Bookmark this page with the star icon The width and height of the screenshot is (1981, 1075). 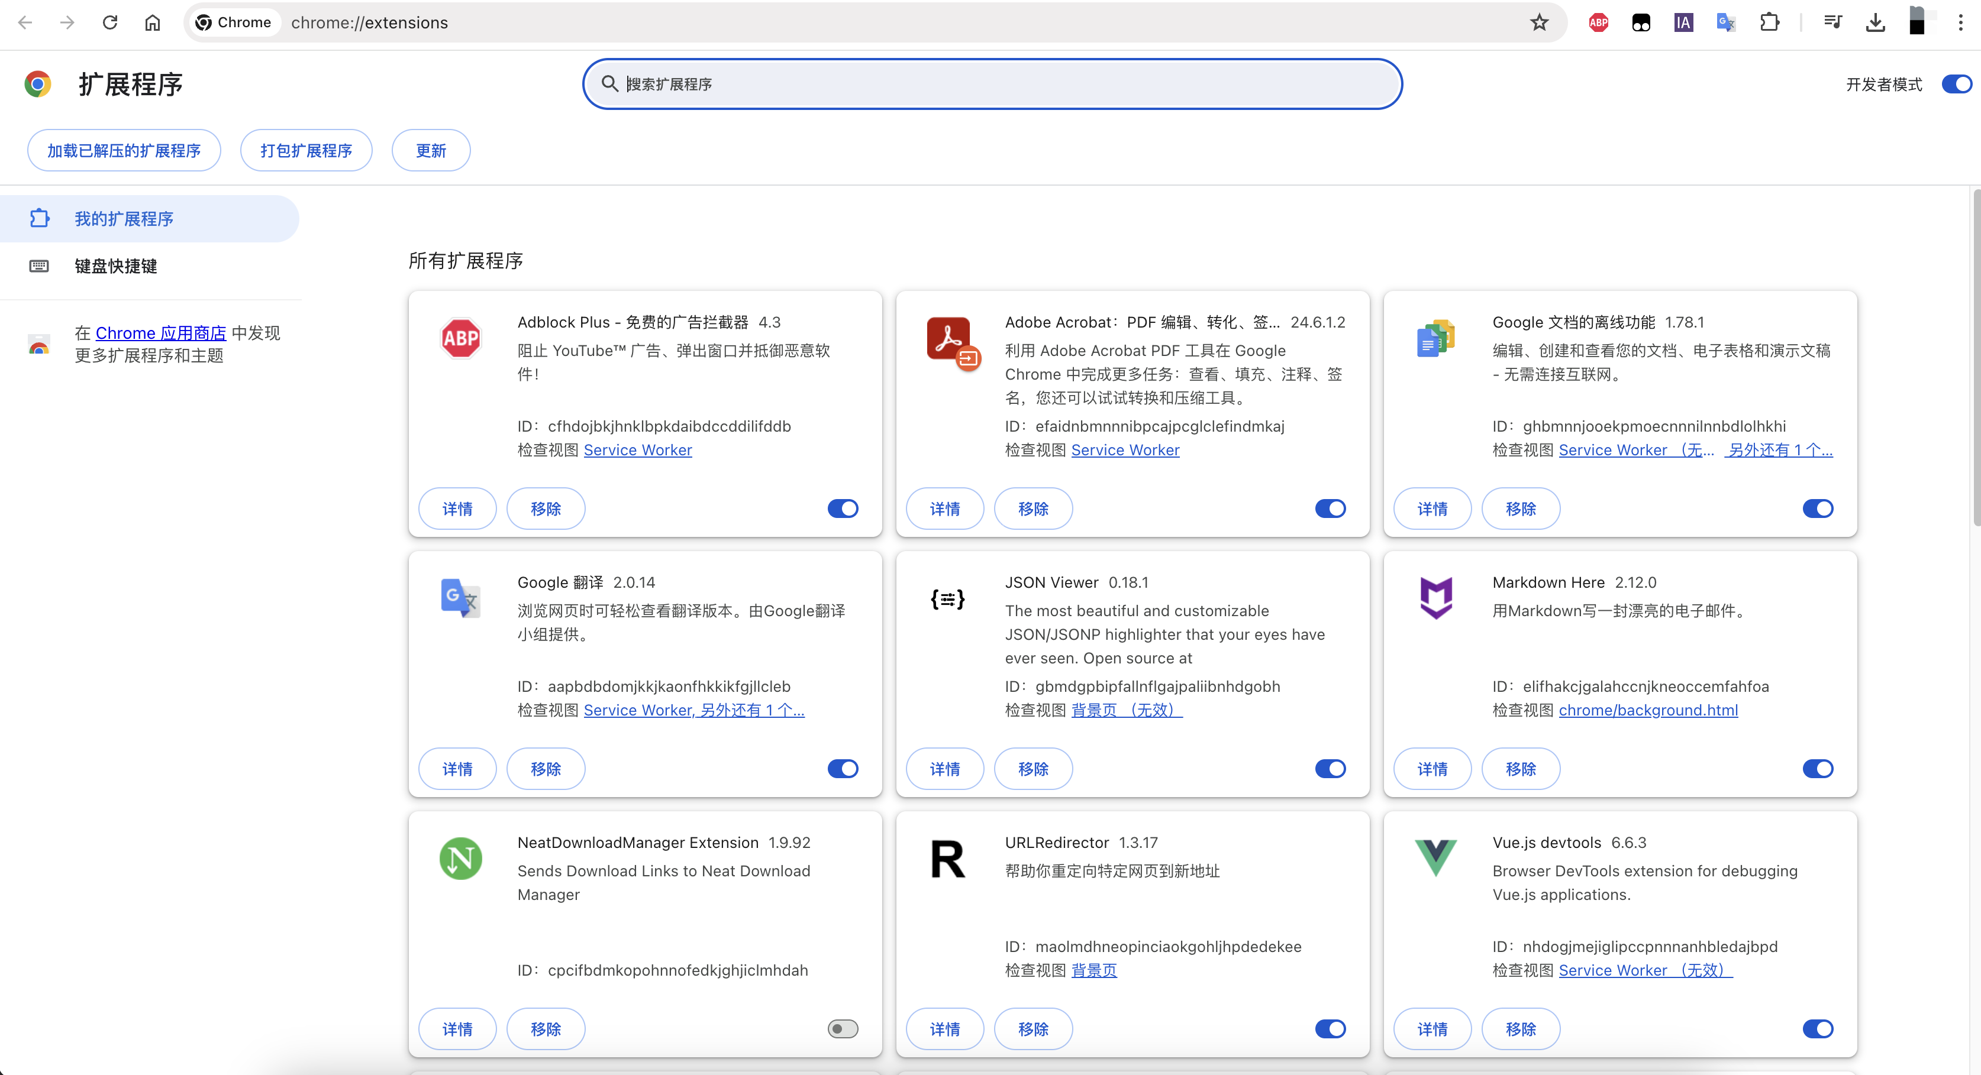(x=1539, y=22)
